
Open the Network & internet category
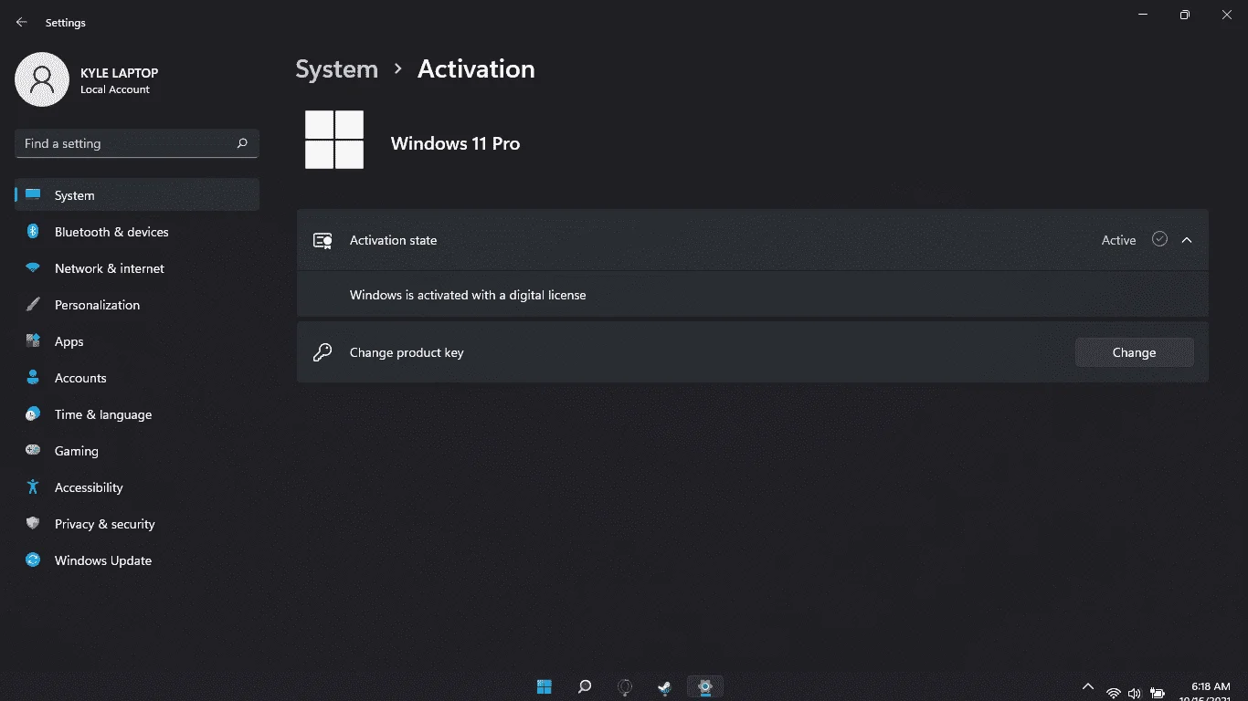137,268
